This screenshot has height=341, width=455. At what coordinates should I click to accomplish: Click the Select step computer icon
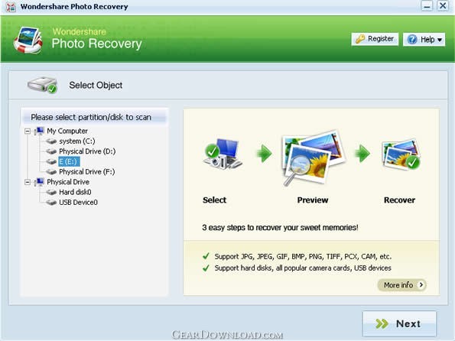[223, 154]
